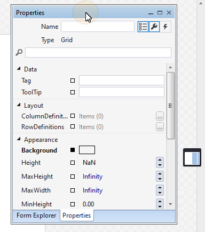The width and height of the screenshot is (205, 232).
Task: Toggle the ToolTip property marker box
Action: click(73, 92)
